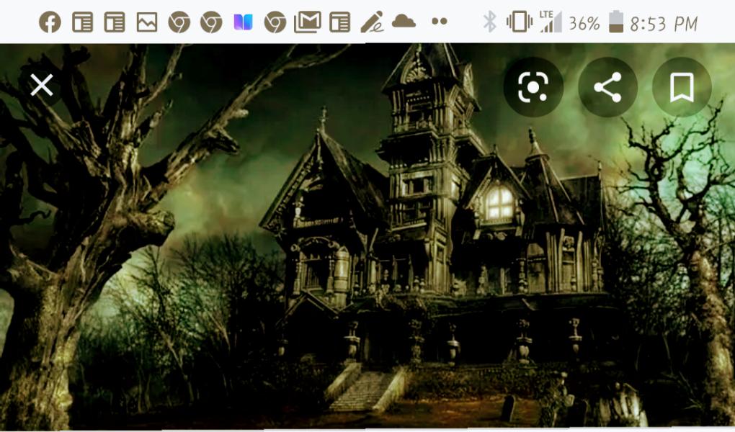The image size is (735, 432).
Task: Tap the purple book app notification icon
Action: point(243,22)
